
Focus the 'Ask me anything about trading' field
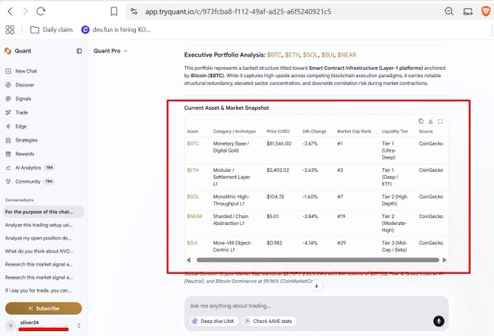(316, 305)
